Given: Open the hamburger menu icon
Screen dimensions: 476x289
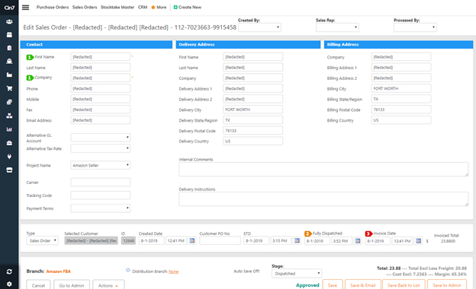Looking at the screenshot, I should click(x=25, y=8).
